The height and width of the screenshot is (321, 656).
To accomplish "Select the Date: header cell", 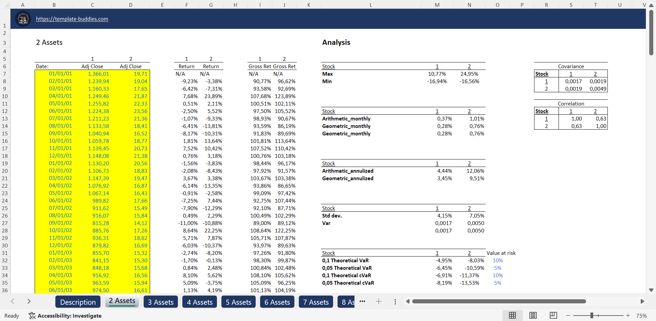I will 42,66.
